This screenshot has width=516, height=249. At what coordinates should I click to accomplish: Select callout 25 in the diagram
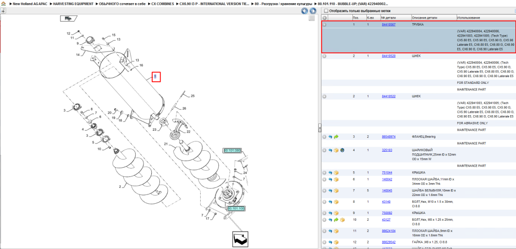[193, 96]
